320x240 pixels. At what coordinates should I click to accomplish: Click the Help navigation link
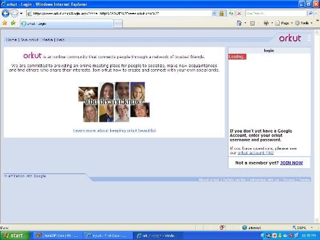pos(60,40)
